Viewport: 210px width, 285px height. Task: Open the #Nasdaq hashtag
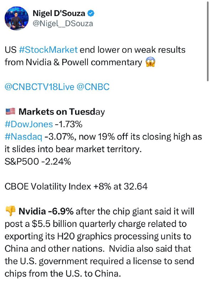click(x=23, y=137)
